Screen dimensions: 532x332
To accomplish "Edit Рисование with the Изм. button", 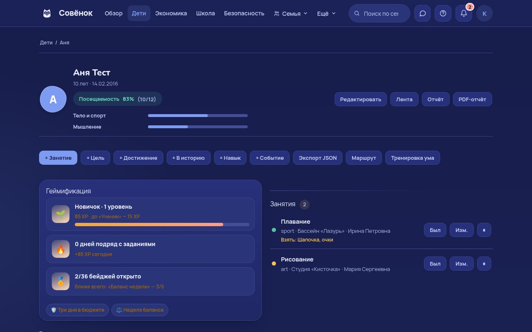I will pos(462,264).
